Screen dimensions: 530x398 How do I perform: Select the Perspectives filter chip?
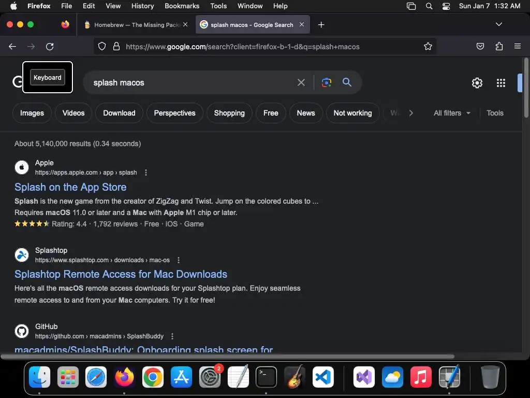click(x=175, y=113)
